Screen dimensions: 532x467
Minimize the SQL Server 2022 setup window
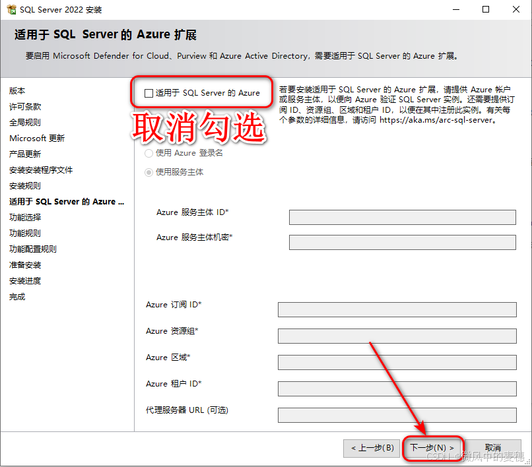click(456, 9)
